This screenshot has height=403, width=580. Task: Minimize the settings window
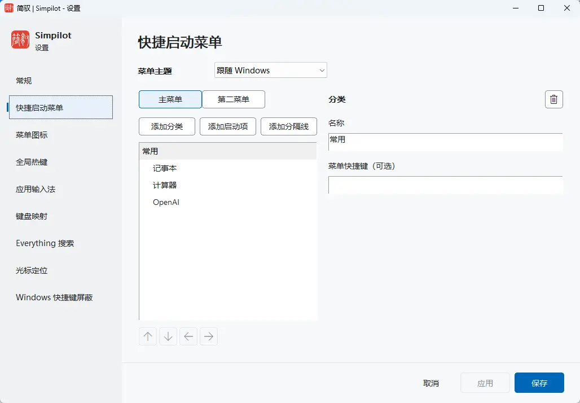[515, 8]
